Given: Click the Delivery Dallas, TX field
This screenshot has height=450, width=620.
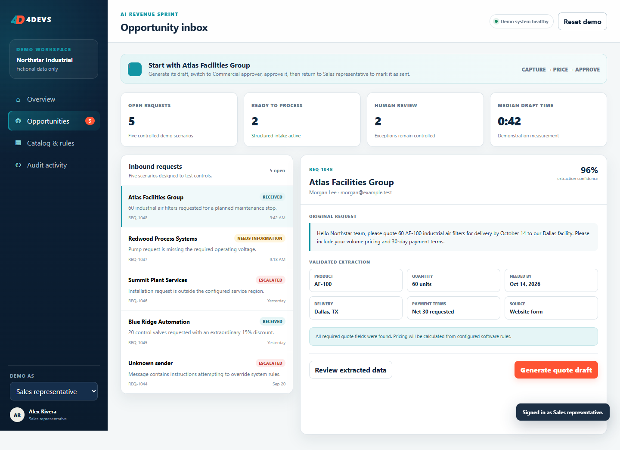Looking at the screenshot, I should 356,308.
